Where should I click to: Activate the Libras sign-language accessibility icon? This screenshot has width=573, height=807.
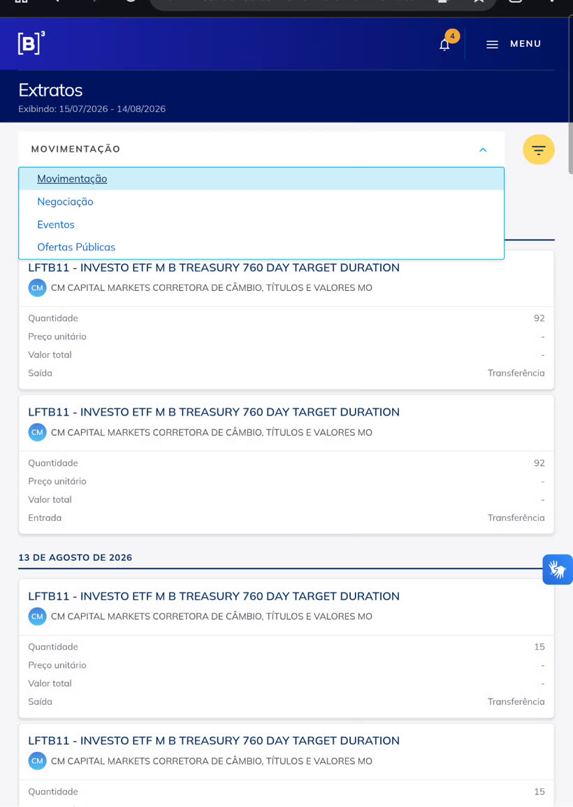click(558, 569)
